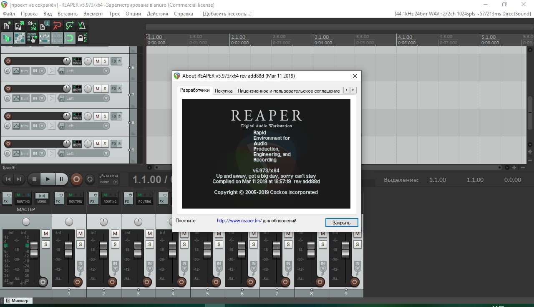534x307 pixels.
Task: Click the Save project toolbar icon
Action: [32, 25]
